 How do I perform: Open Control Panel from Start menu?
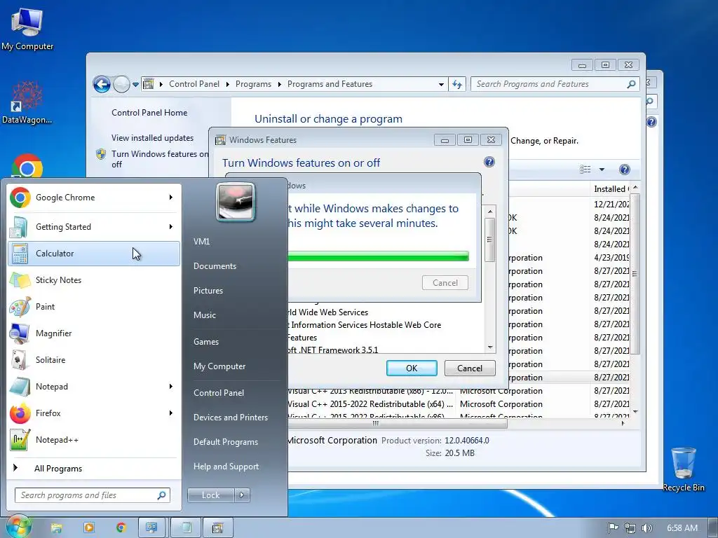pos(219,393)
